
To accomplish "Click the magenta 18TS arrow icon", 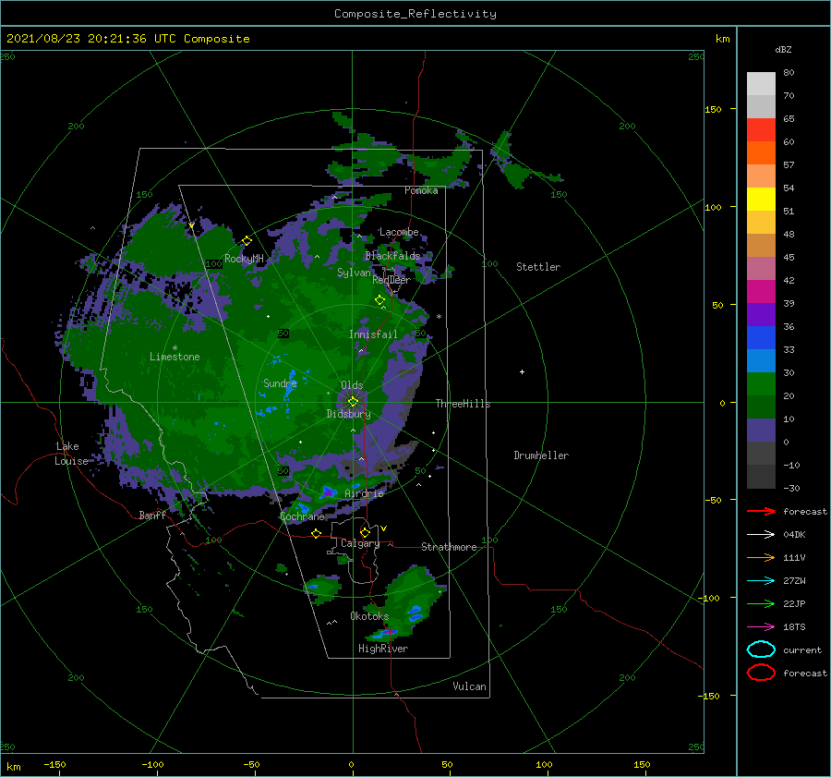I will tap(761, 627).
